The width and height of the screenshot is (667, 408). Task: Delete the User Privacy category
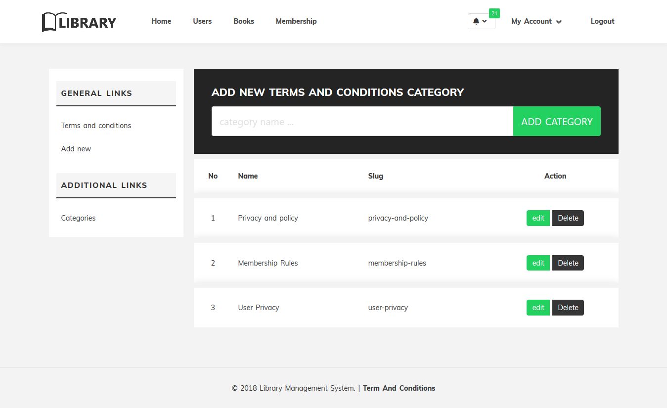568,308
